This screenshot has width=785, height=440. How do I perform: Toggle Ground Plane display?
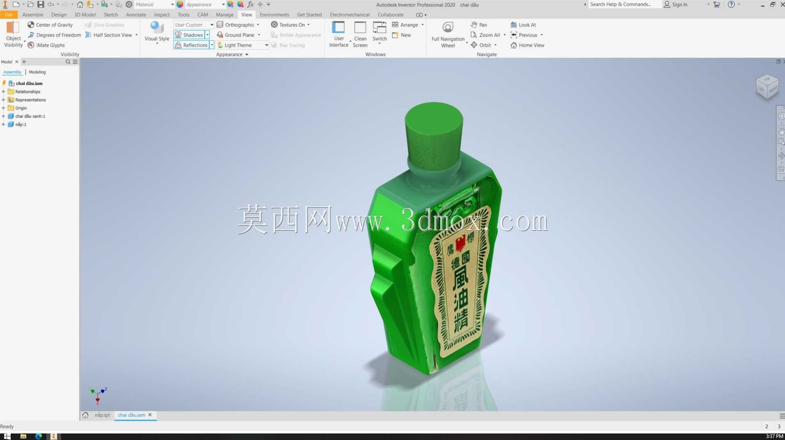pyautogui.click(x=235, y=35)
